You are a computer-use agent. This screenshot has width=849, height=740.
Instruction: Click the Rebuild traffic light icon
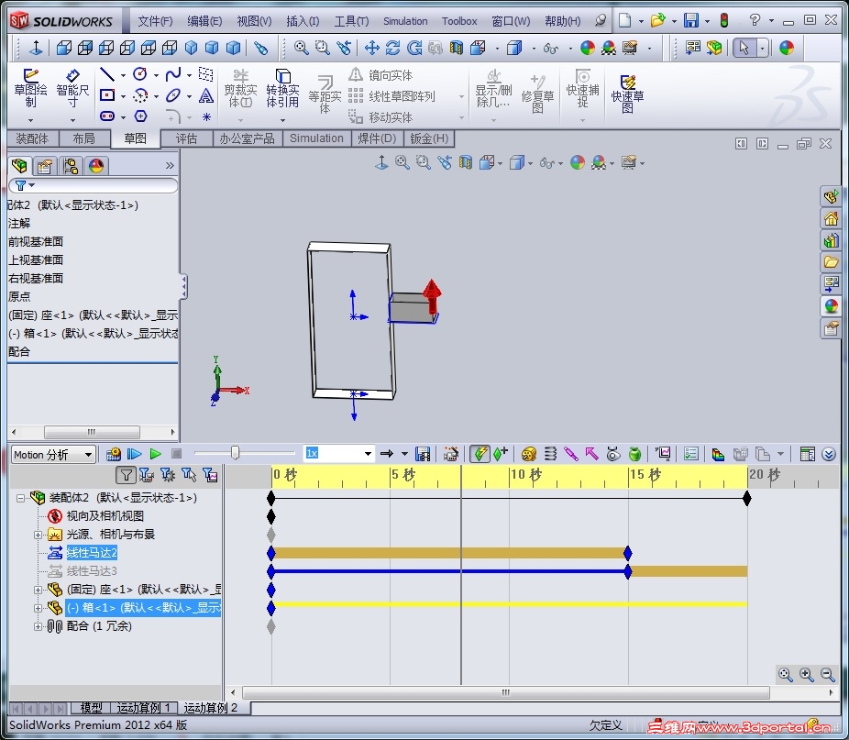(x=724, y=20)
